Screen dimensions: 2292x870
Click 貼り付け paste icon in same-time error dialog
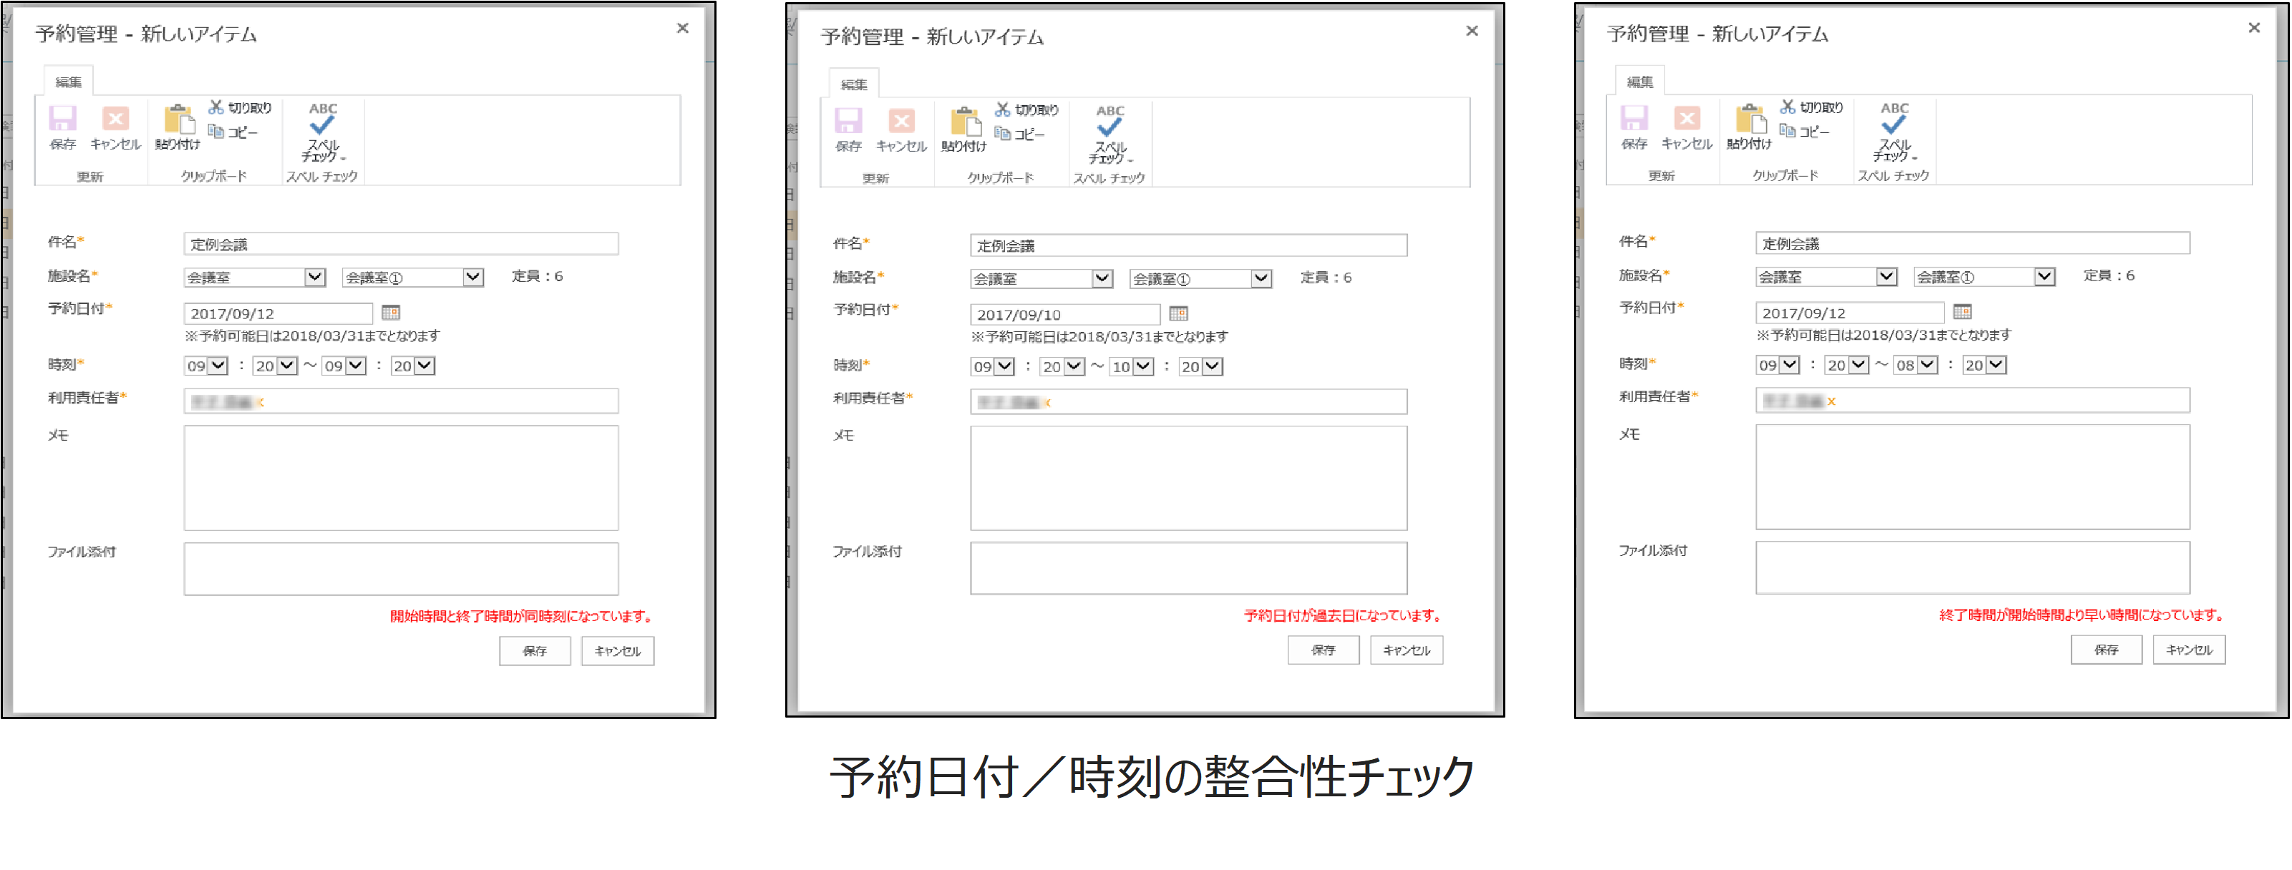(178, 127)
